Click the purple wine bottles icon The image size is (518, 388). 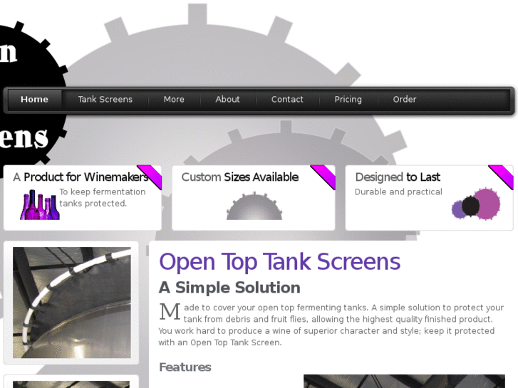[40, 205]
